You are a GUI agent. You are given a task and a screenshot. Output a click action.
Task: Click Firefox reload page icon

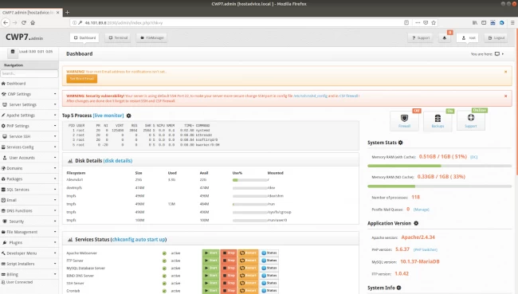tap(24, 23)
